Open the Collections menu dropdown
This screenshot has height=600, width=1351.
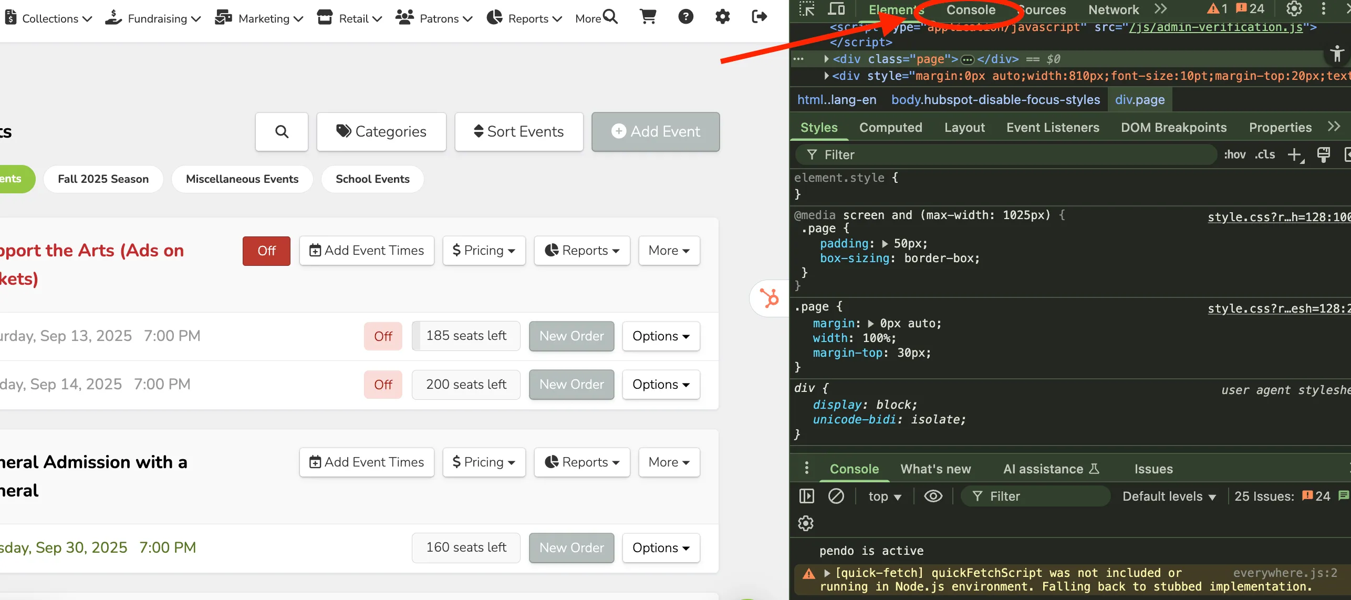click(49, 18)
